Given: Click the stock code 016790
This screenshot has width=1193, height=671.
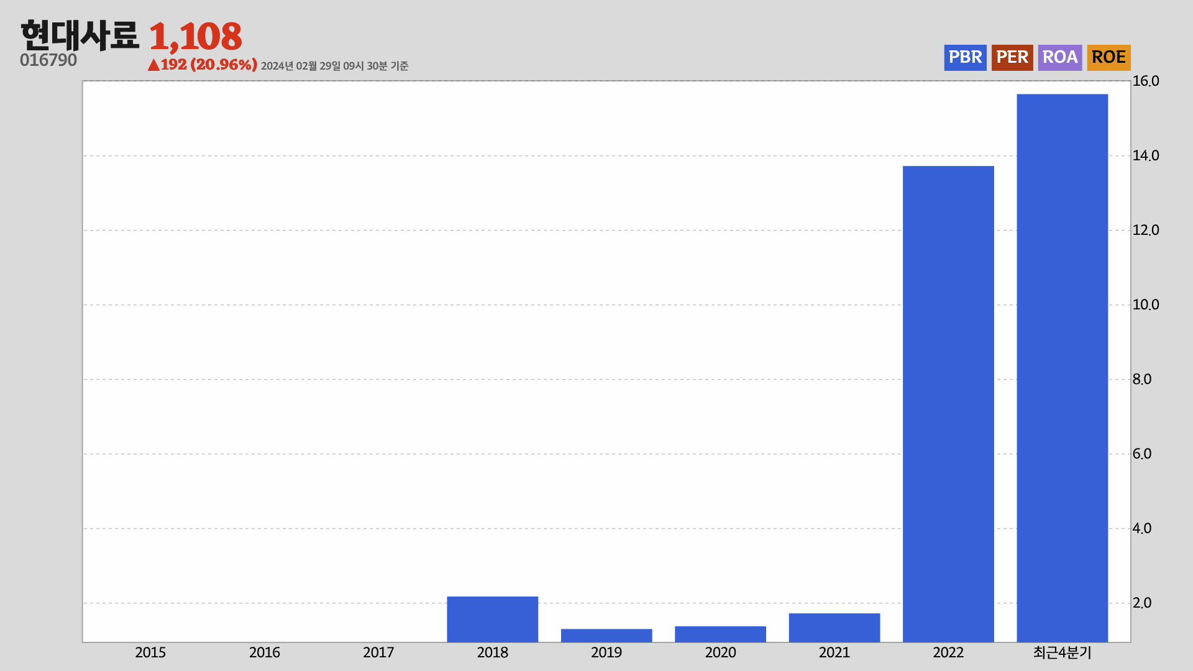Looking at the screenshot, I should [x=48, y=60].
